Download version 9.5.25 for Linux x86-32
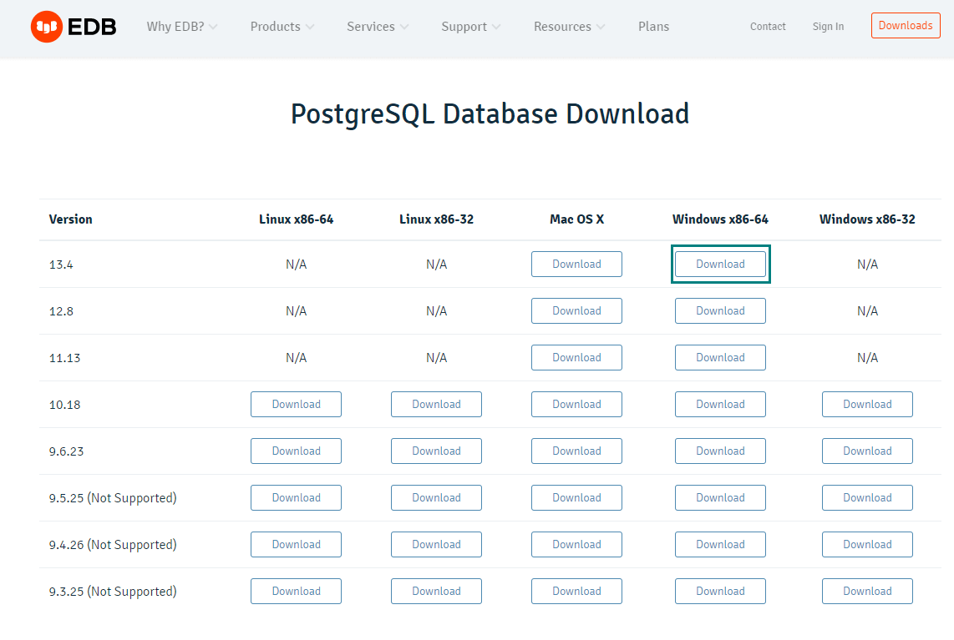Image resolution: width=954 pixels, height=640 pixels. click(436, 498)
